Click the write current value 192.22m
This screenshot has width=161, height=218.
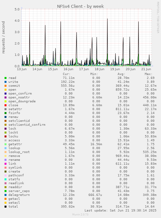coord(68,82)
